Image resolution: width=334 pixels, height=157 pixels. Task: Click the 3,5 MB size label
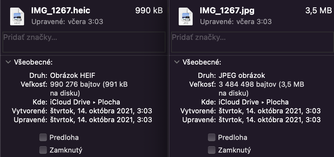[318, 10]
